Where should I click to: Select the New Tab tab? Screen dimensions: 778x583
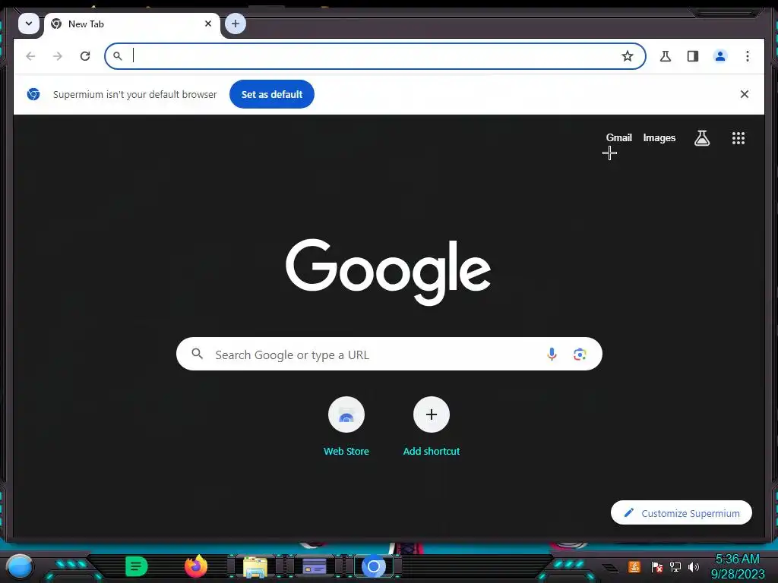click(x=132, y=24)
